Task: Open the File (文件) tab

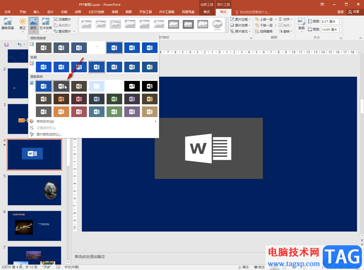Action: point(8,12)
